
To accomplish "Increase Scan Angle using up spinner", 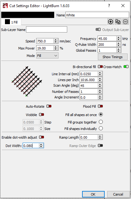I will (x=100, y=84).
